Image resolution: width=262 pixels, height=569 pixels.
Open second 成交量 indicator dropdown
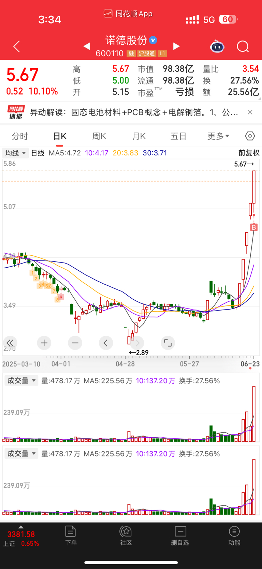click(x=21, y=453)
